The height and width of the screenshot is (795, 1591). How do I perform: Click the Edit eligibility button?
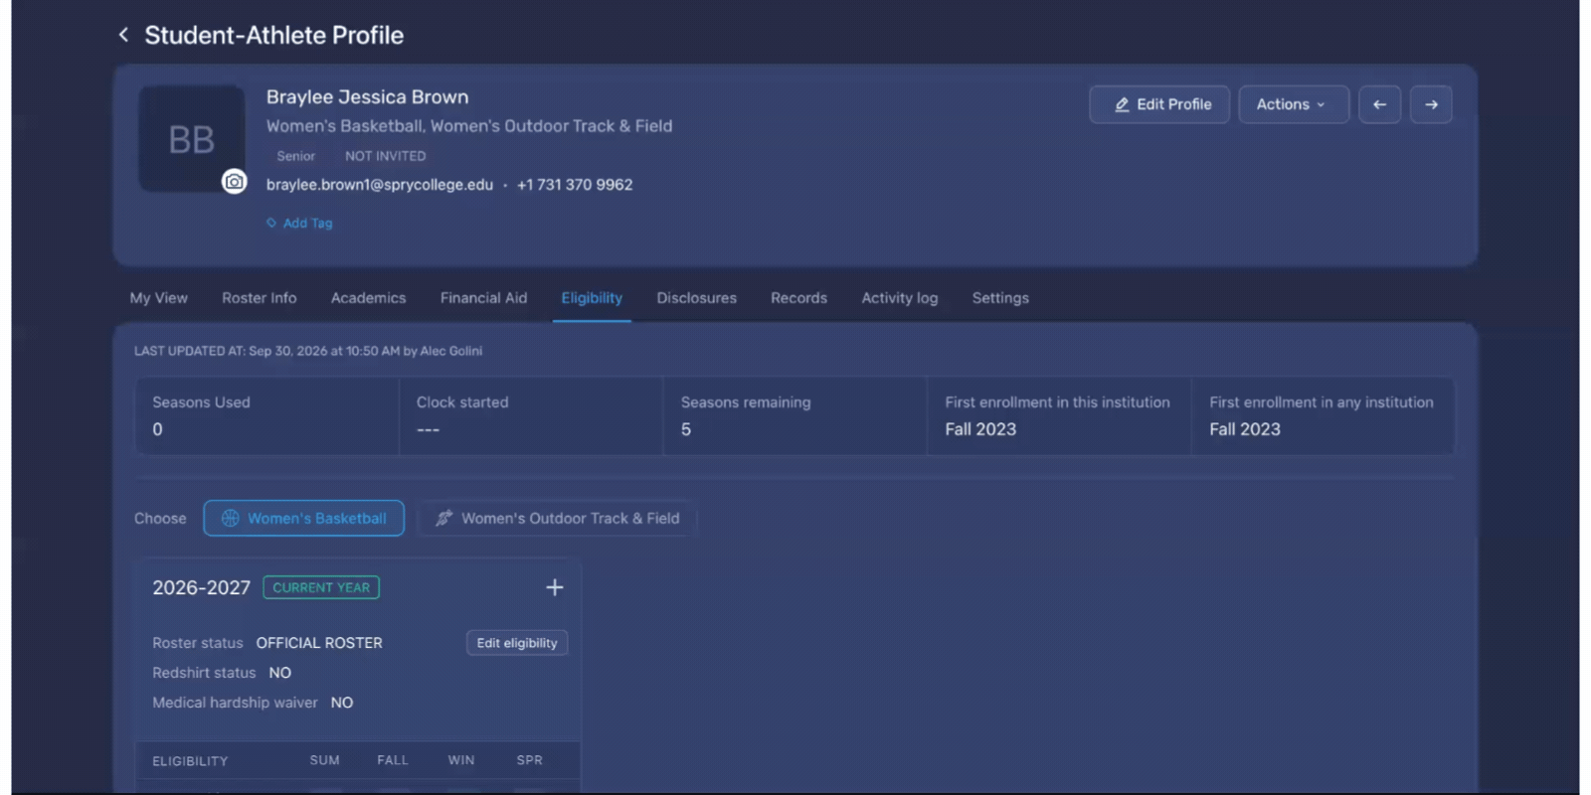point(517,643)
